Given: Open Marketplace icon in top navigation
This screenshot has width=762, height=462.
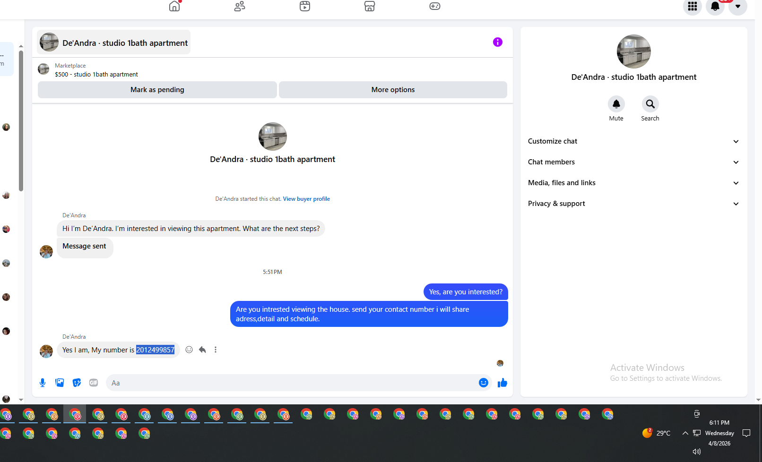Looking at the screenshot, I should 370,6.
